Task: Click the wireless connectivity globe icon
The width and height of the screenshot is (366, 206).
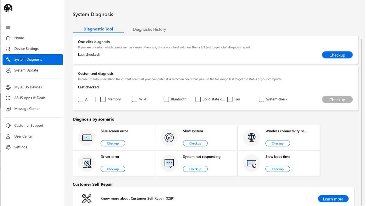Action: (x=251, y=137)
